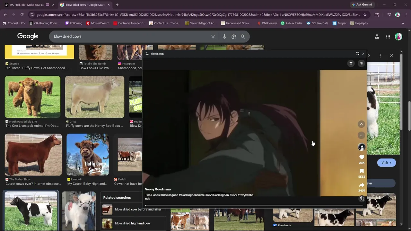
Task: Open ÖNB Viewer bookmark
Action: [x=267, y=23]
